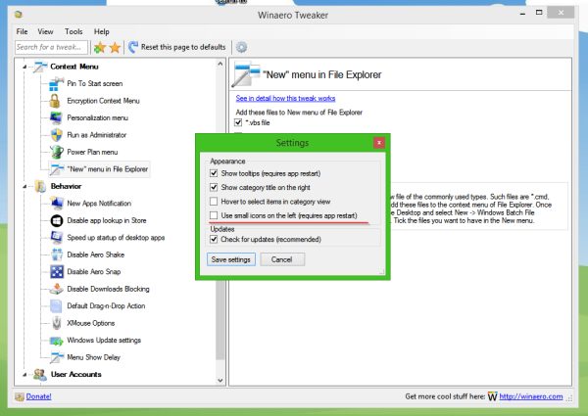Click Reset this page to defaults
This screenshot has height=416, width=588.
177,47
